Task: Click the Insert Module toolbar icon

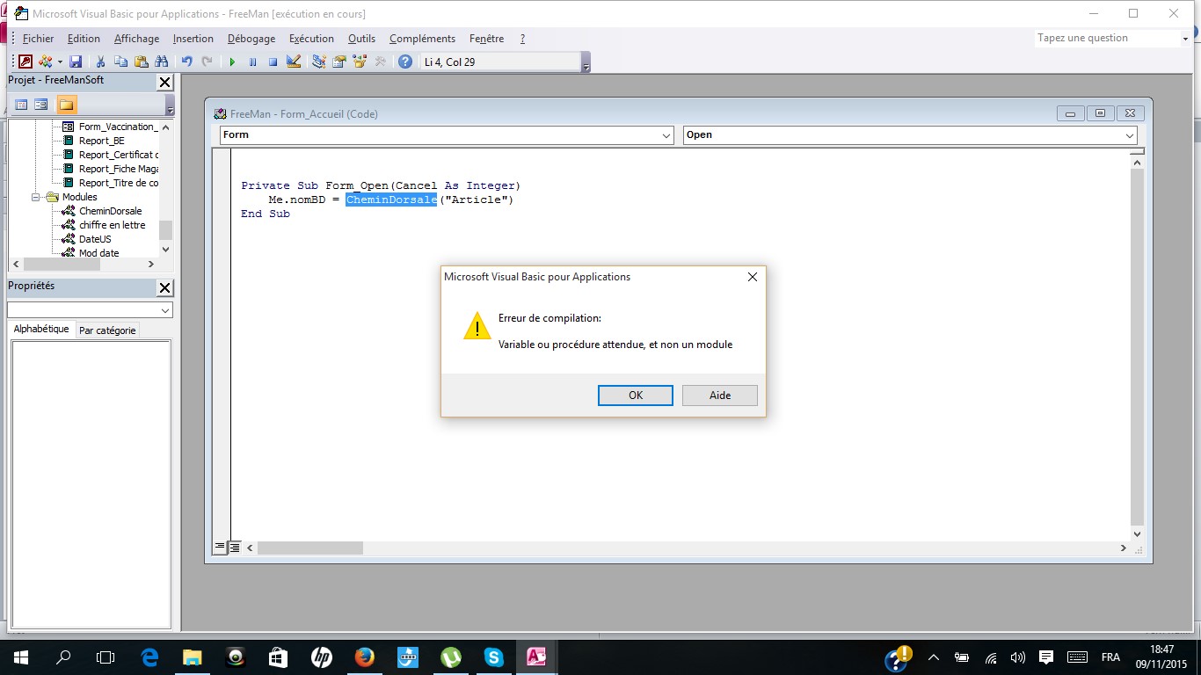Action: click(46, 62)
